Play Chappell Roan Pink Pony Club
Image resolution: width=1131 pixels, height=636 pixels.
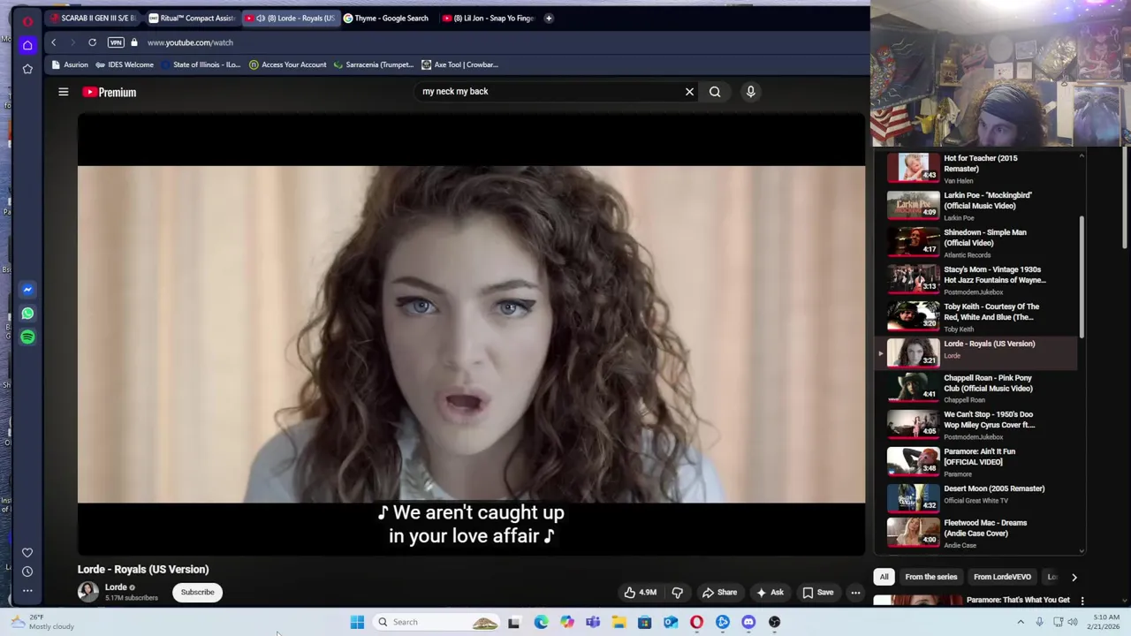point(977,388)
